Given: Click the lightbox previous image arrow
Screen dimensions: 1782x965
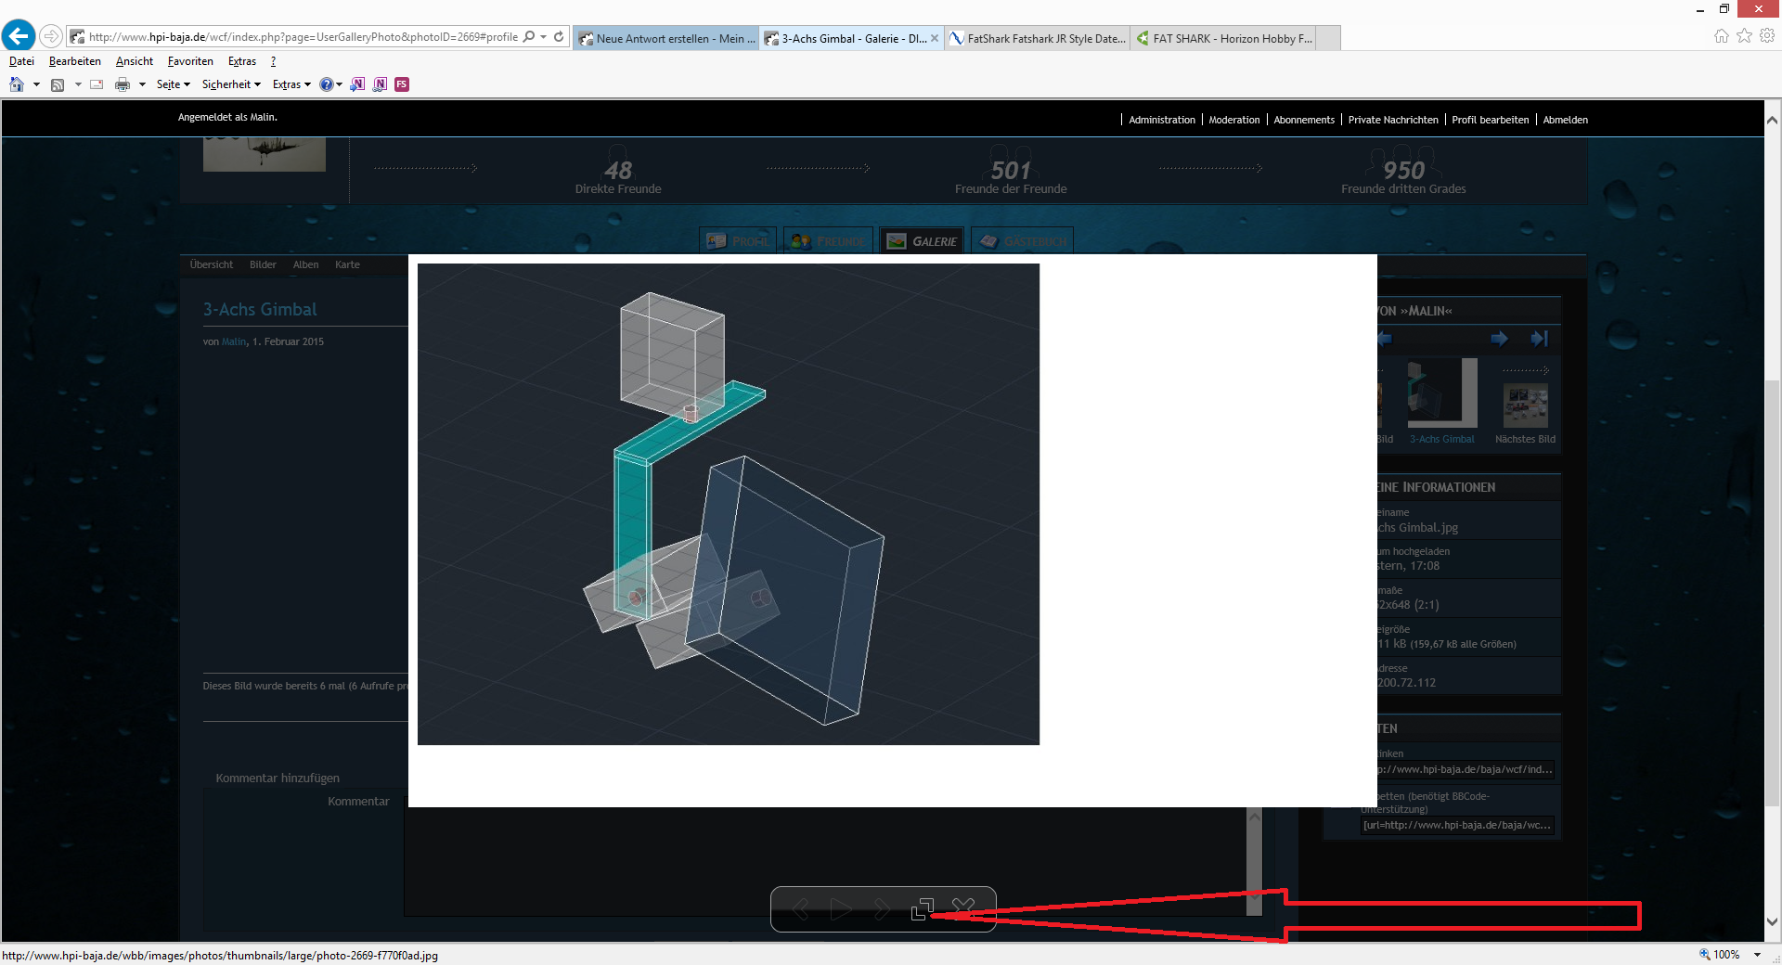Looking at the screenshot, I should (800, 909).
